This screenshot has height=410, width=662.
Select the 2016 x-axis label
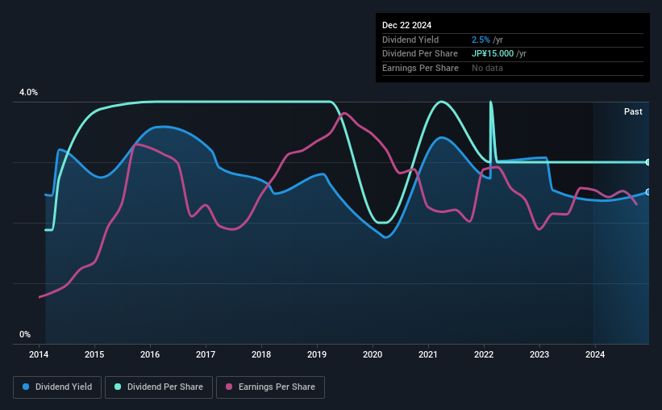tap(150, 354)
